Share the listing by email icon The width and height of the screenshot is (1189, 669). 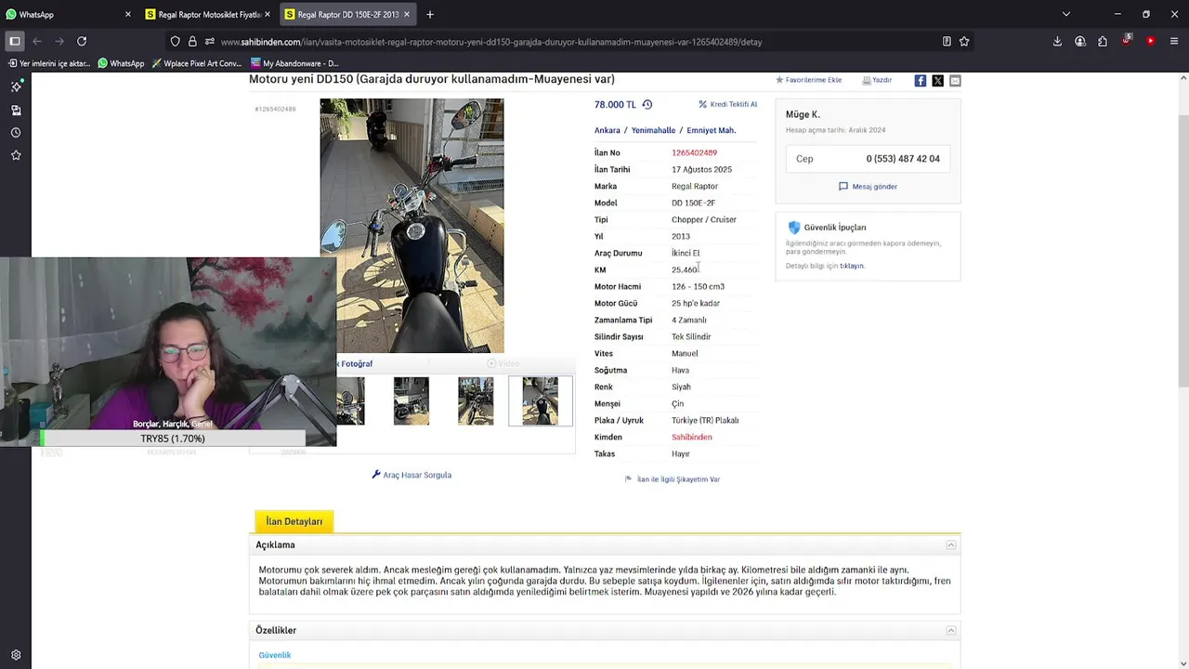955,81
